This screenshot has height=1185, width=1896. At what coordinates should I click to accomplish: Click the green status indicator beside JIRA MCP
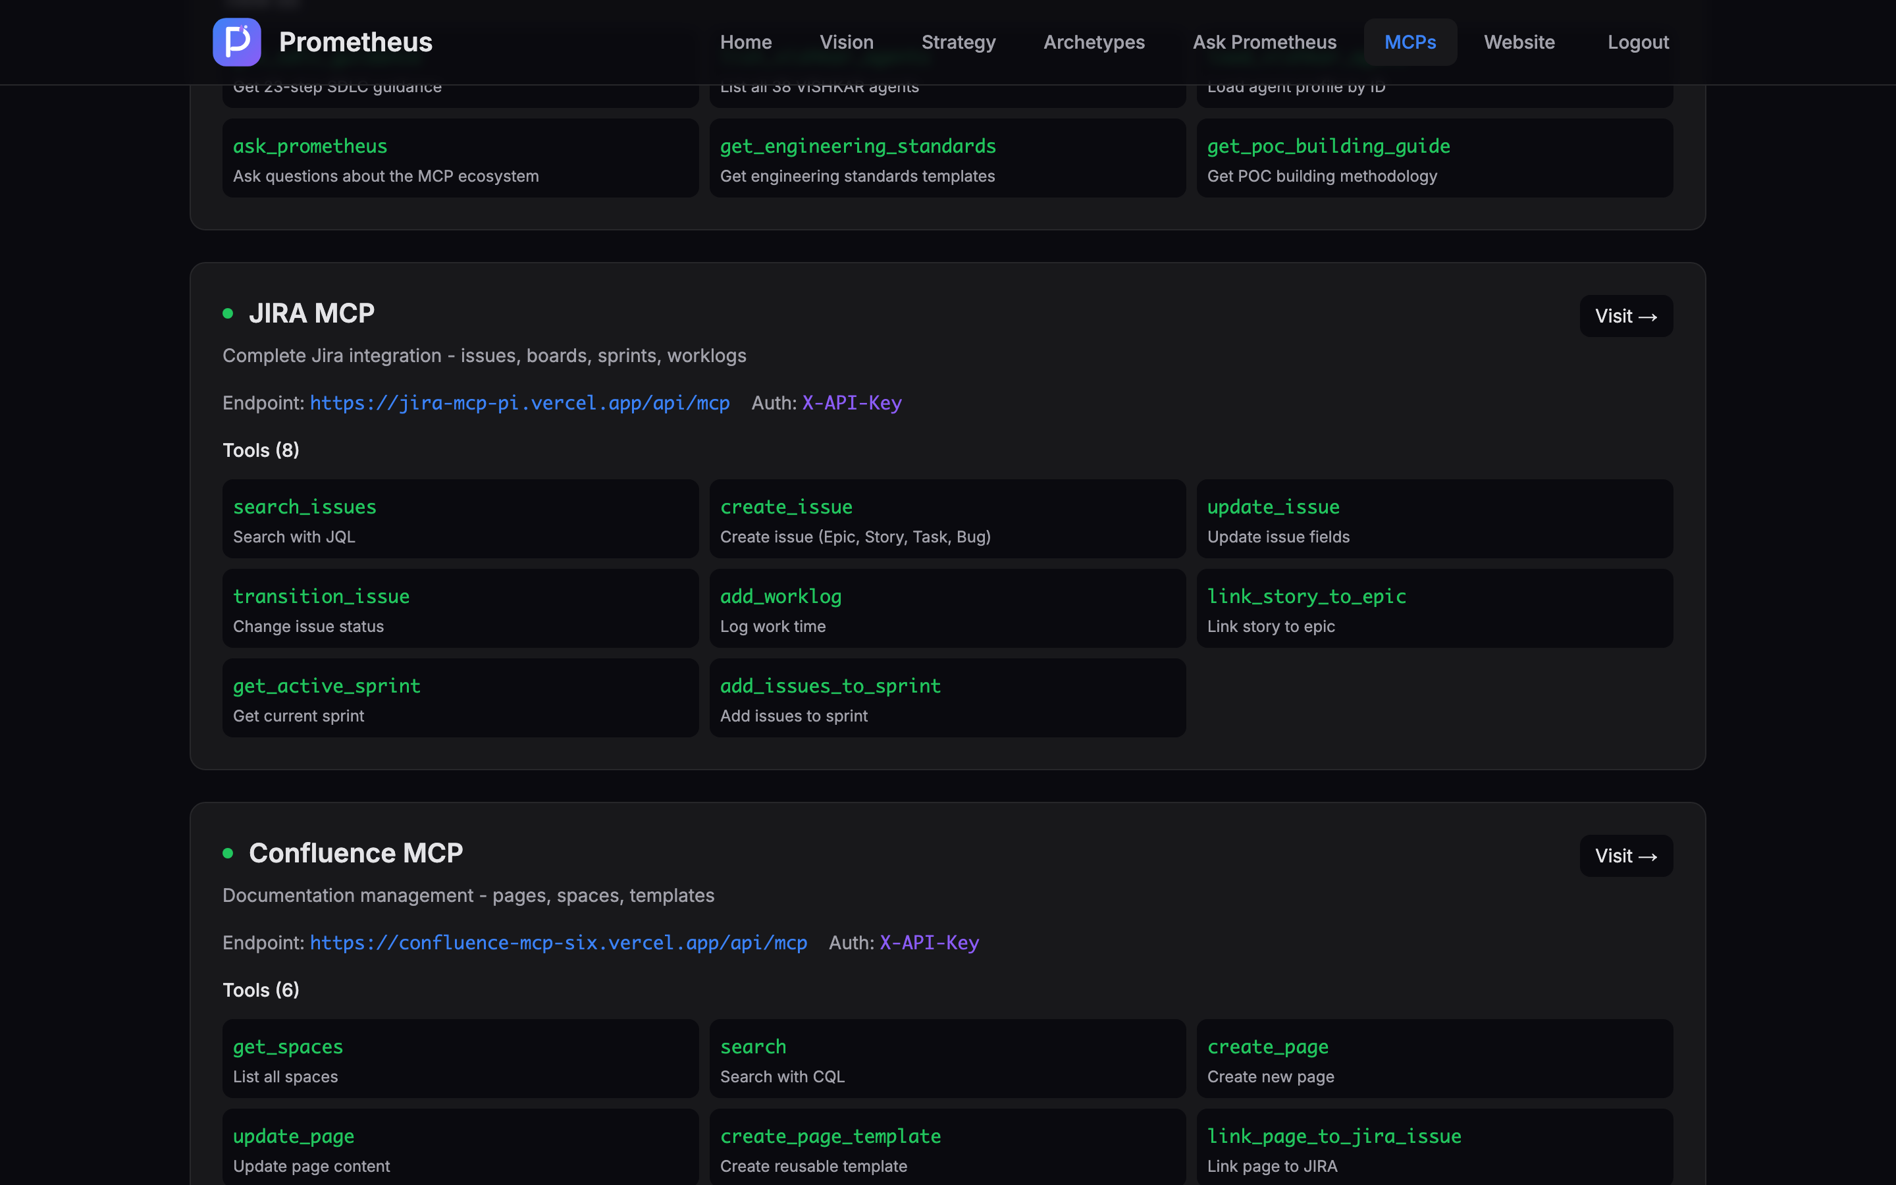(228, 313)
